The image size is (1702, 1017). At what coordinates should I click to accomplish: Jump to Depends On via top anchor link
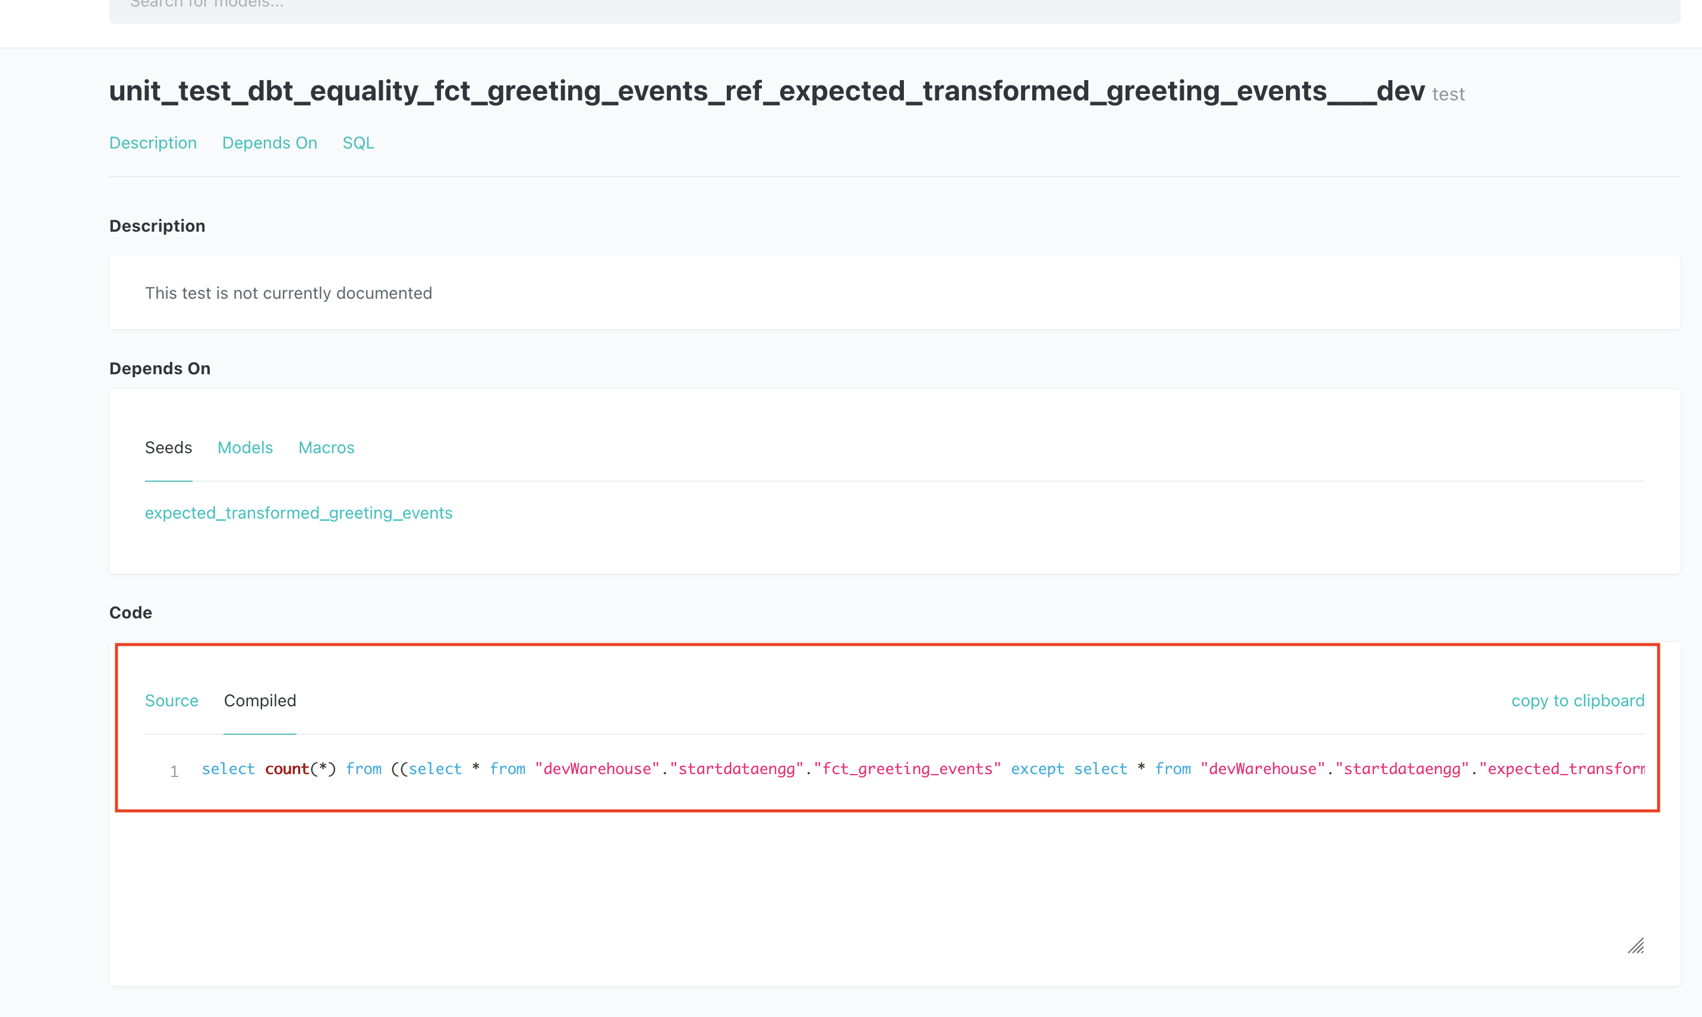(269, 143)
